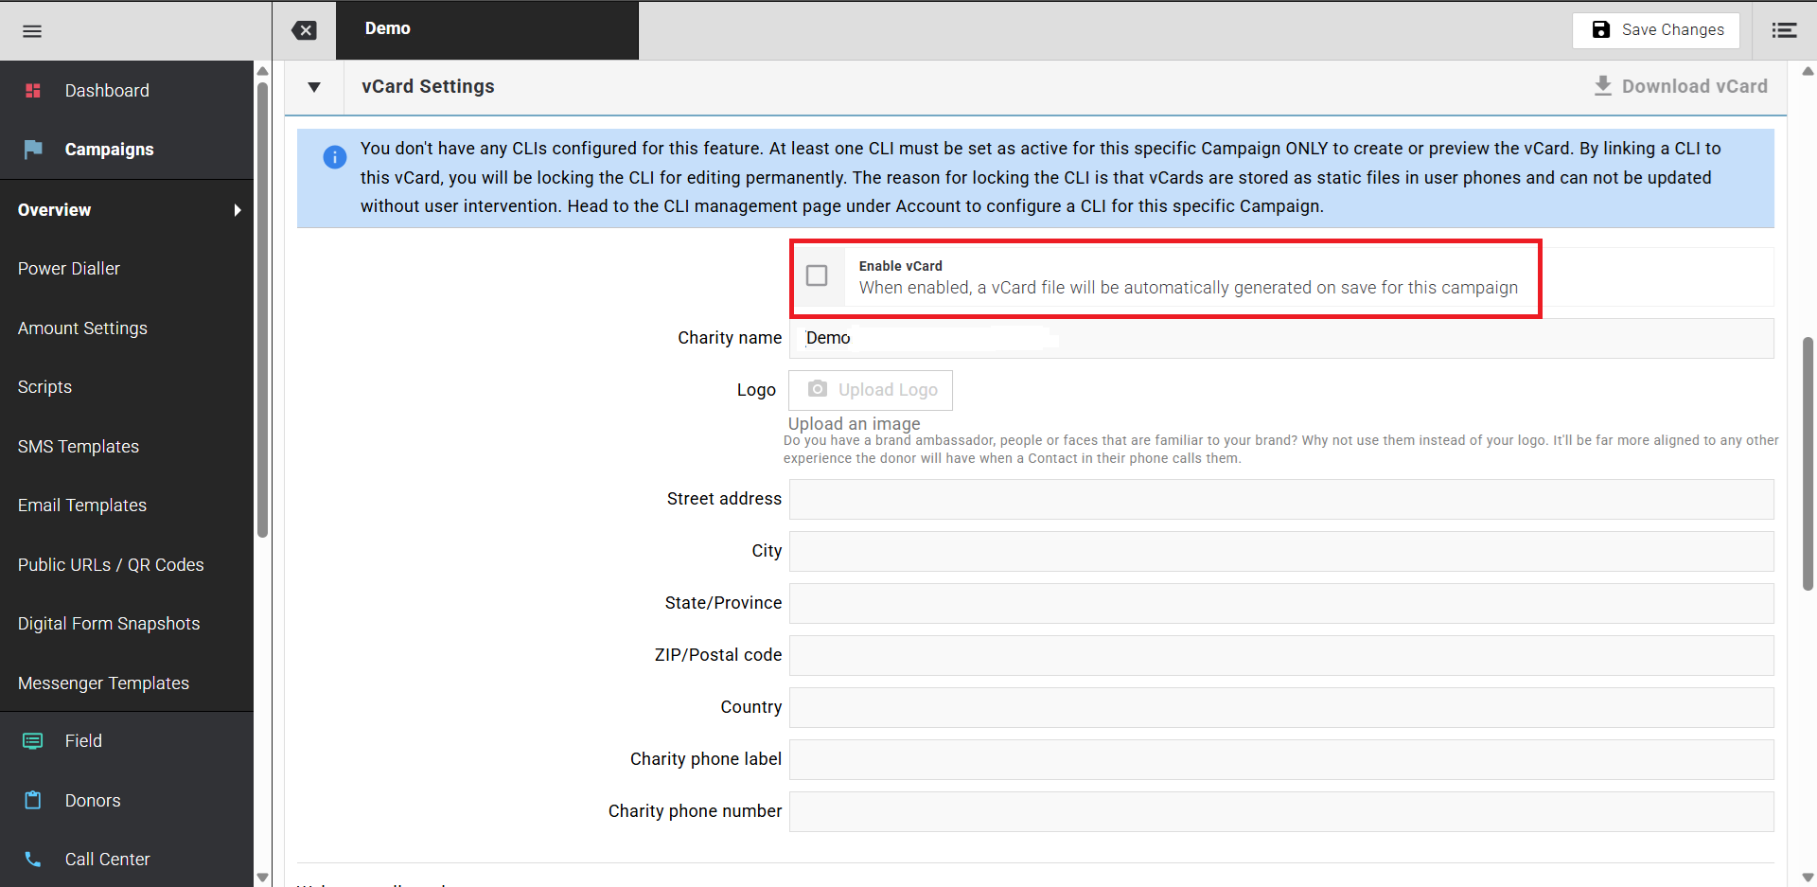The image size is (1817, 887).
Task: Navigate to Public URLs / QR Codes
Action: (x=111, y=564)
